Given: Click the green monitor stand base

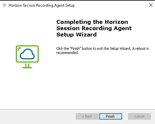Looking at the screenshot, I should 27,66.
